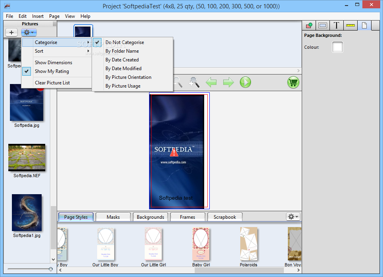Viewport: 383px width, 277px height.
Task: Select By Picture Usage option
Action: [133, 86]
